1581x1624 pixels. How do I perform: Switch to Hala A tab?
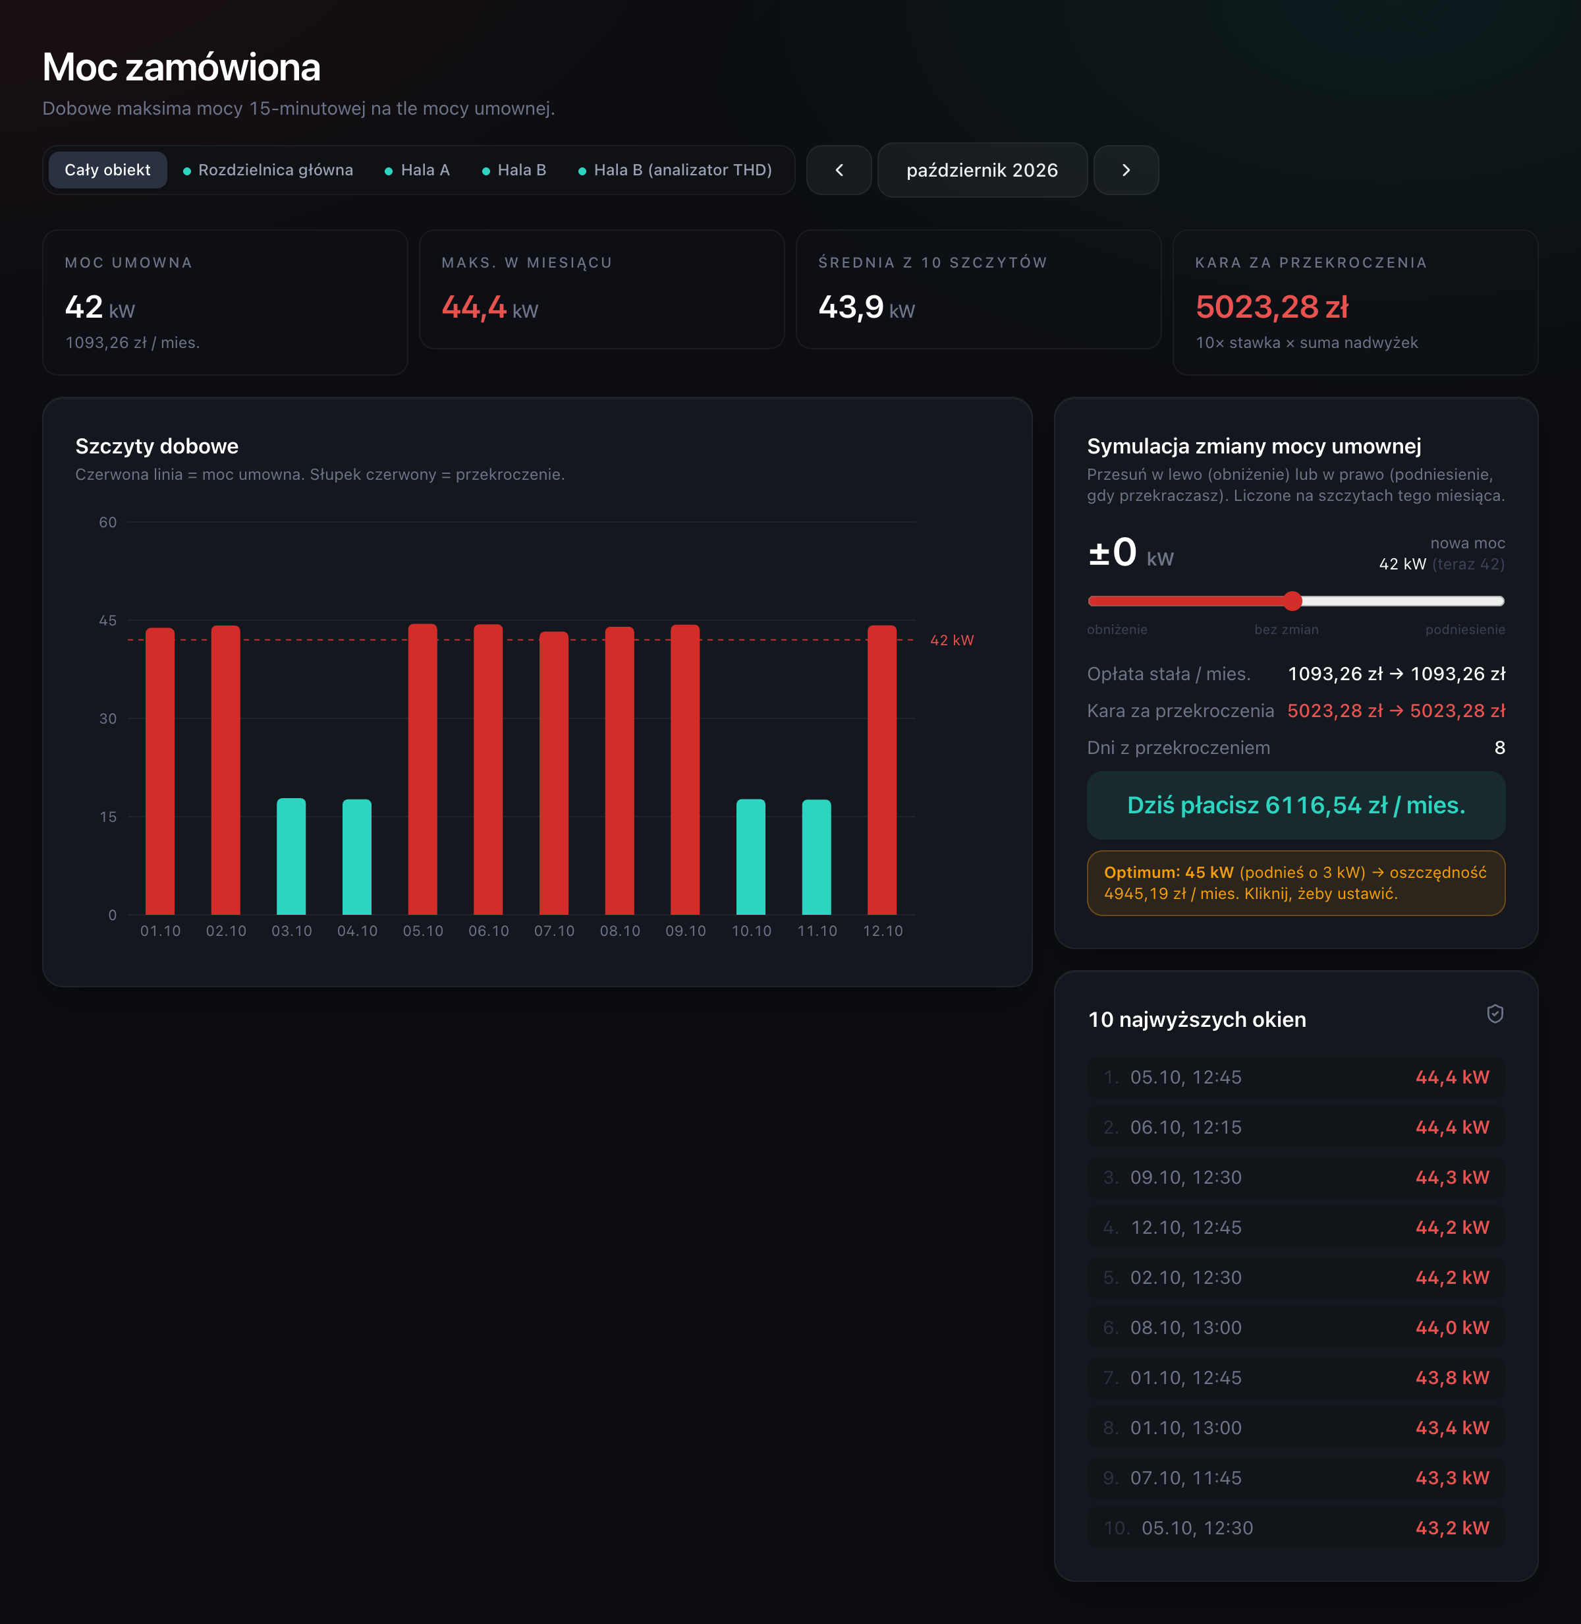(418, 170)
